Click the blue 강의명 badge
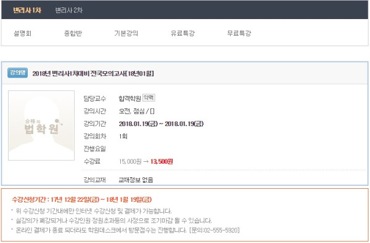 click(x=17, y=73)
